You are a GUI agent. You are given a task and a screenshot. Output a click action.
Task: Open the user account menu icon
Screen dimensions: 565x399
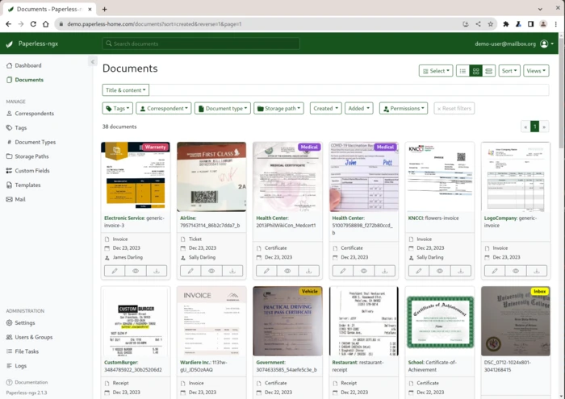tap(545, 44)
